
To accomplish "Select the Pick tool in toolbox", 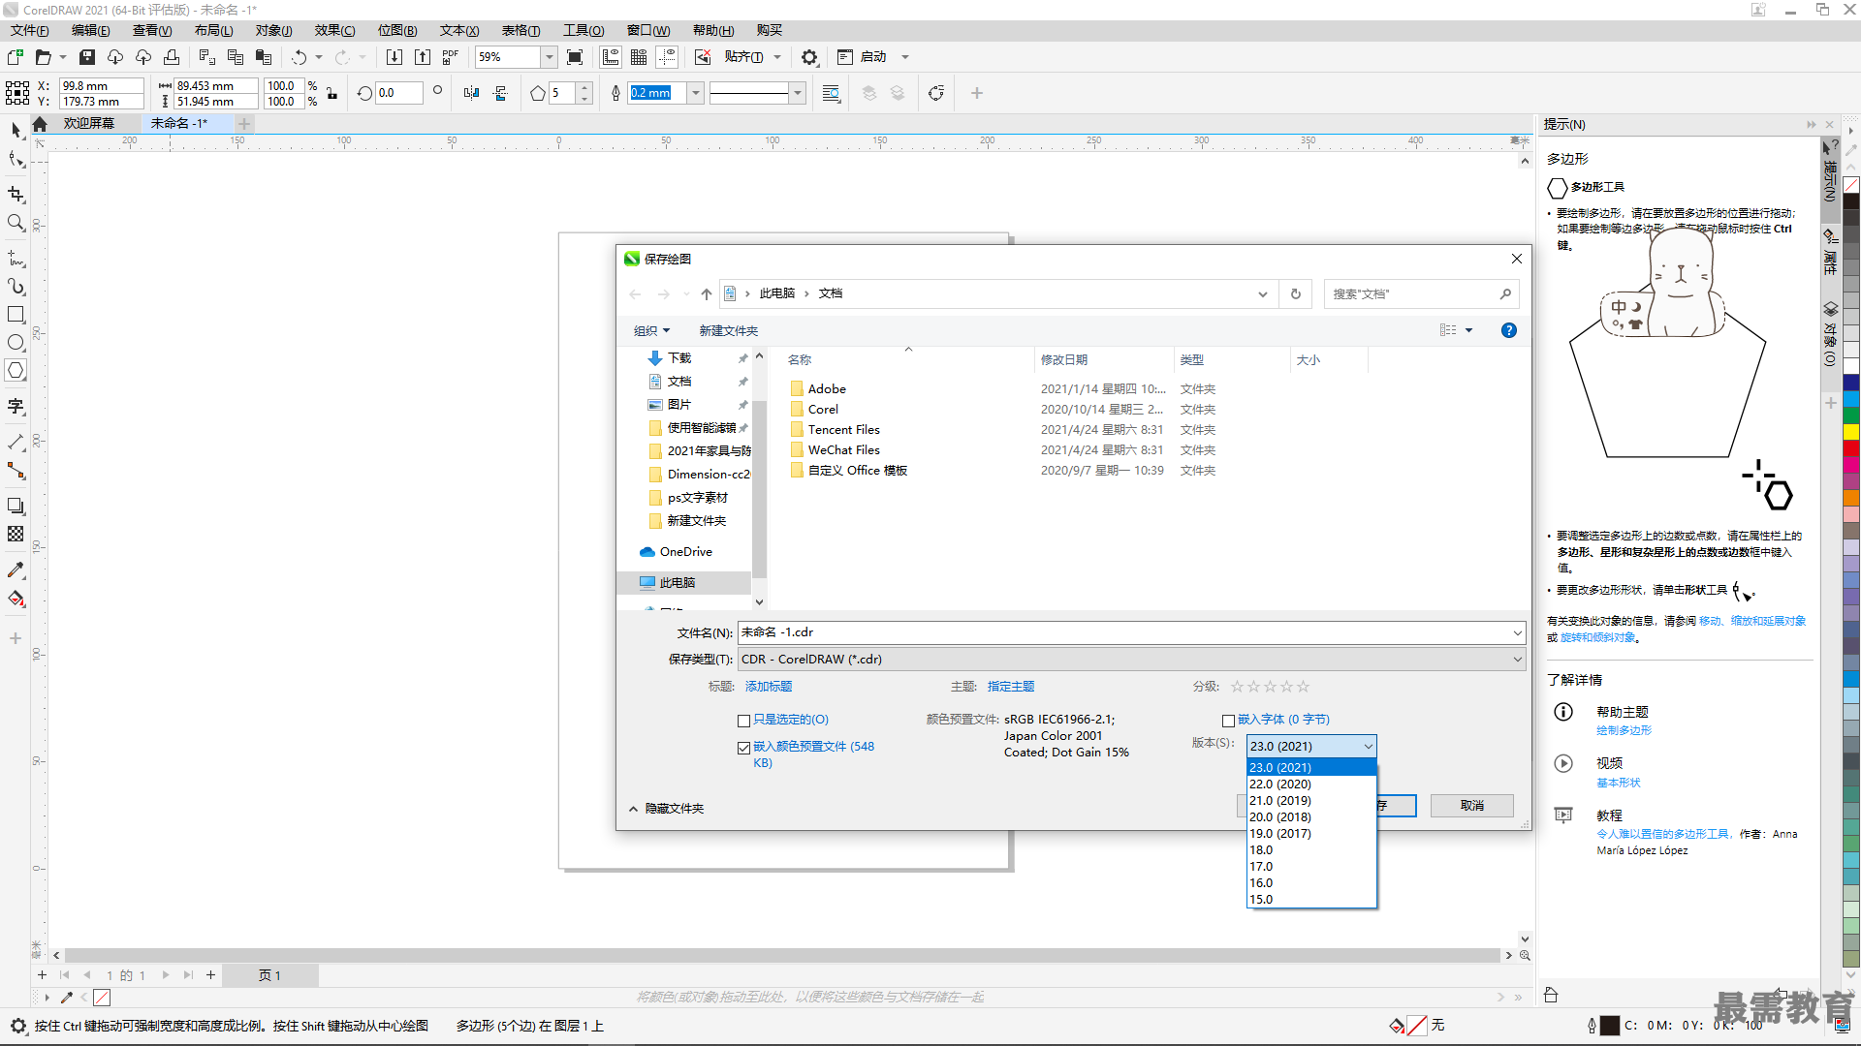I will coord(16,130).
